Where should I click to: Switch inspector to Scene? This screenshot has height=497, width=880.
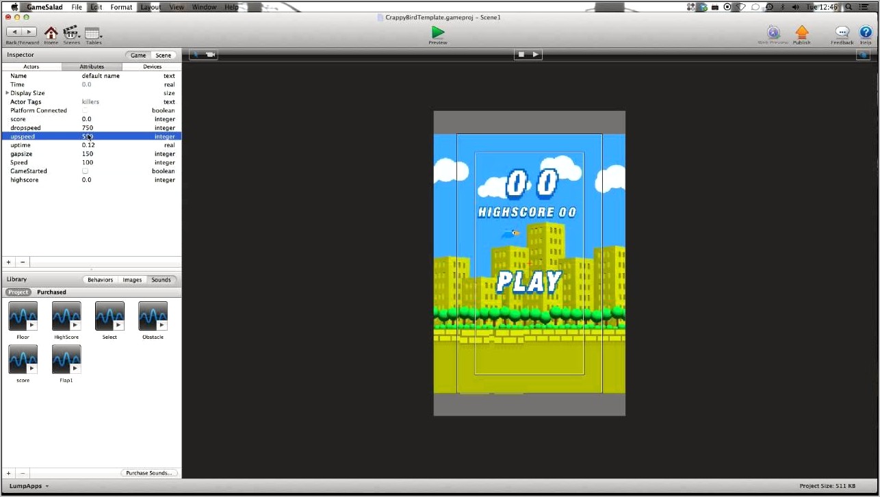[164, 55]
